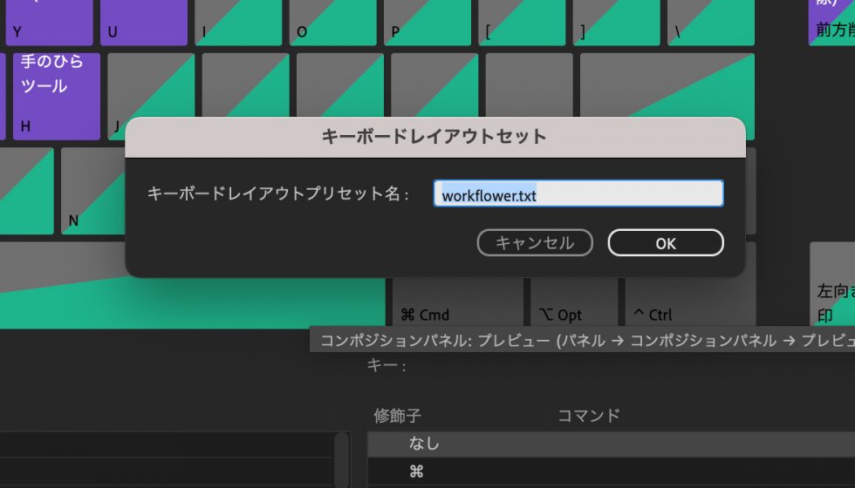Click the キーボードレイアウトプリセット名 label
Viewport: 855px width, 488px height.
click(x=278, y=193)
